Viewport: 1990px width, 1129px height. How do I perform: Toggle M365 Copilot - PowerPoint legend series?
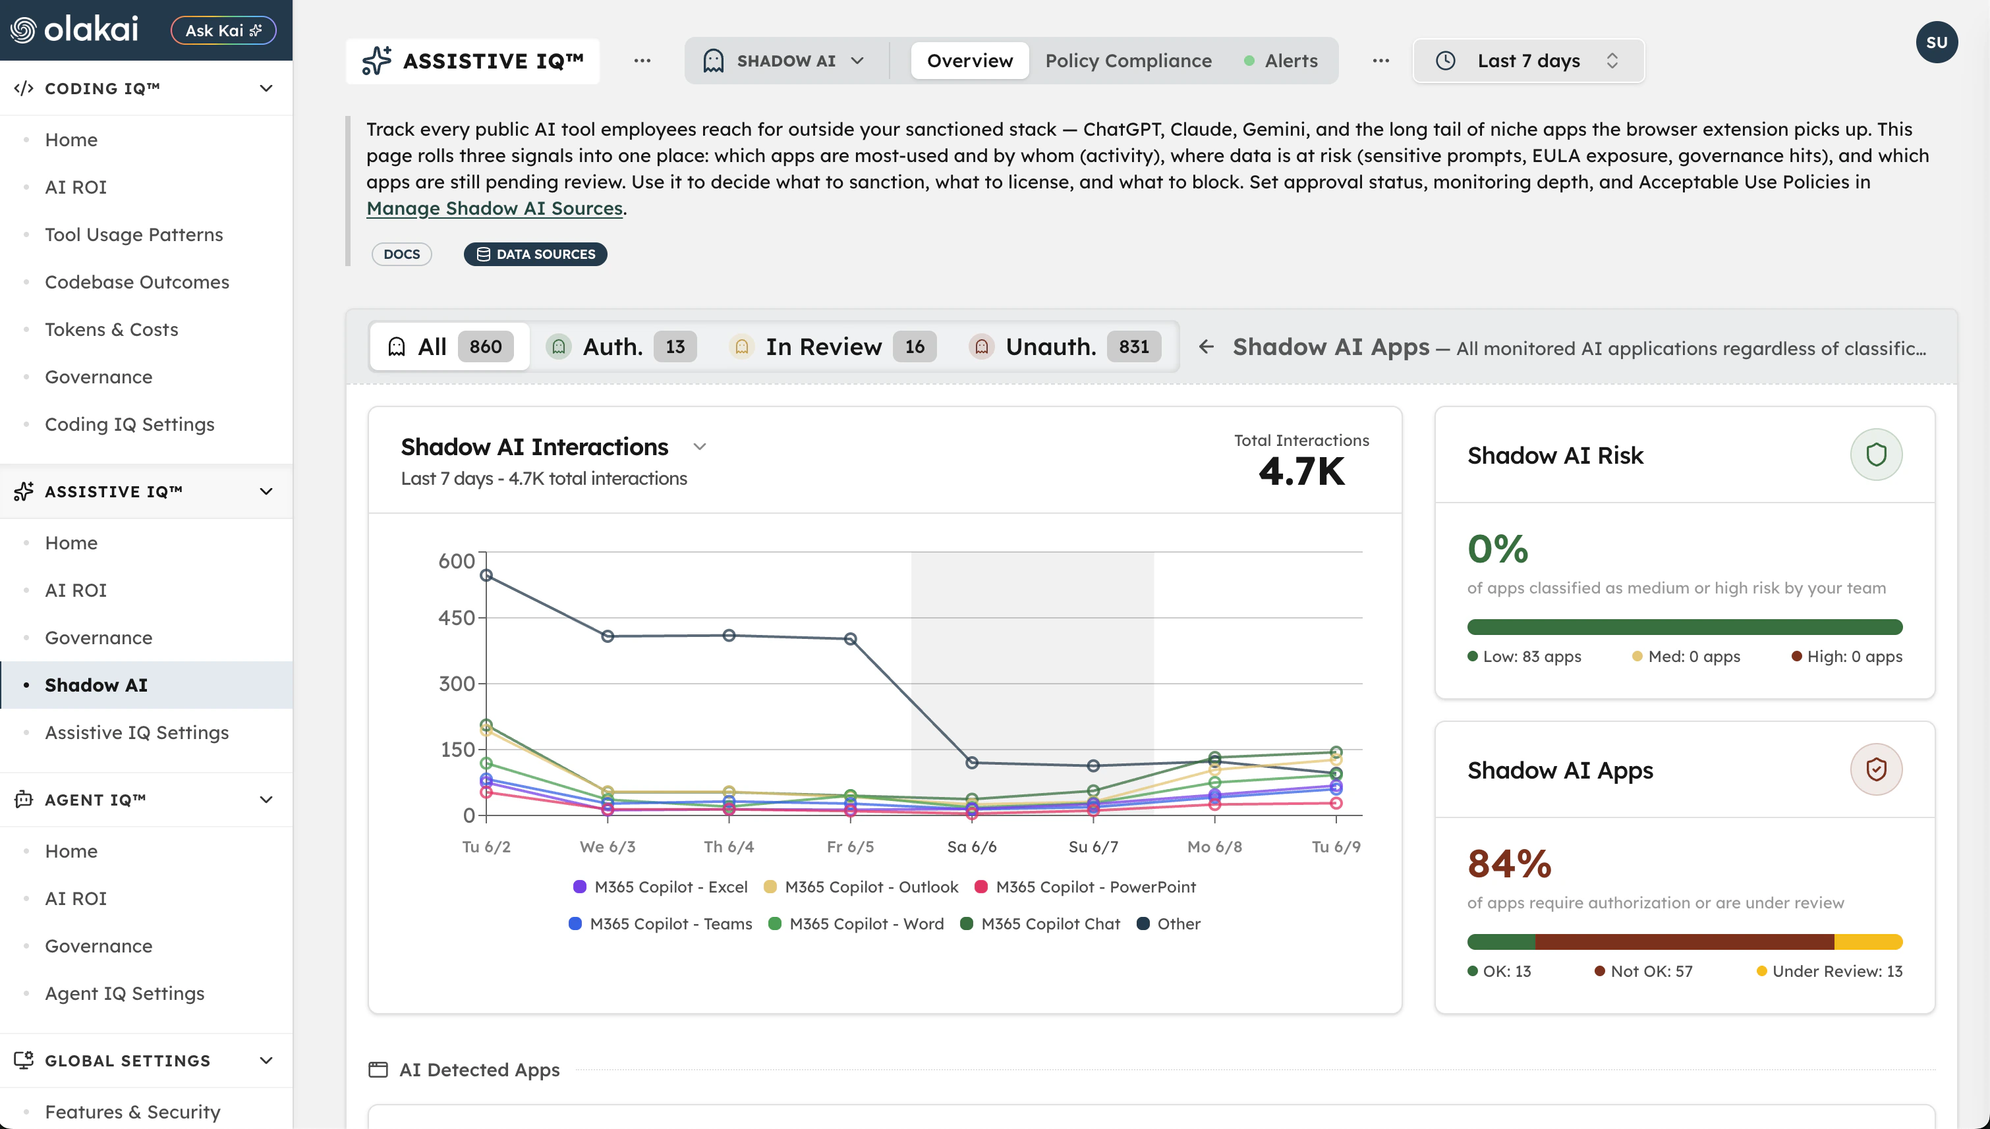pos(1085,887)
